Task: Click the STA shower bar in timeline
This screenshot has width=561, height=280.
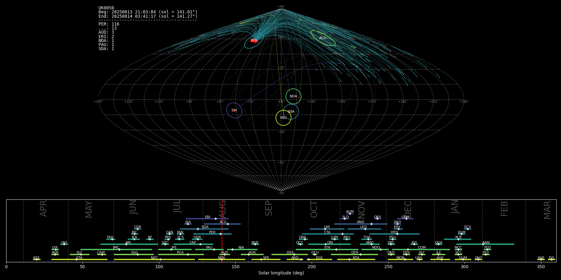Action: [327, 250]
